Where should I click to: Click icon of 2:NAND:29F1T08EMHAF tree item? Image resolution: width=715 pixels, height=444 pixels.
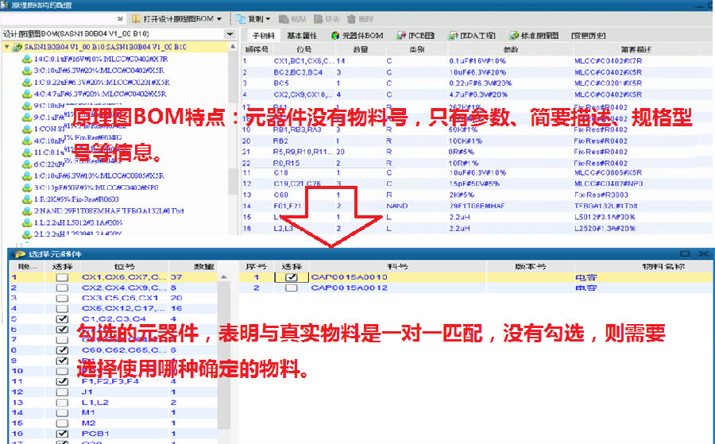click(26, 211)
